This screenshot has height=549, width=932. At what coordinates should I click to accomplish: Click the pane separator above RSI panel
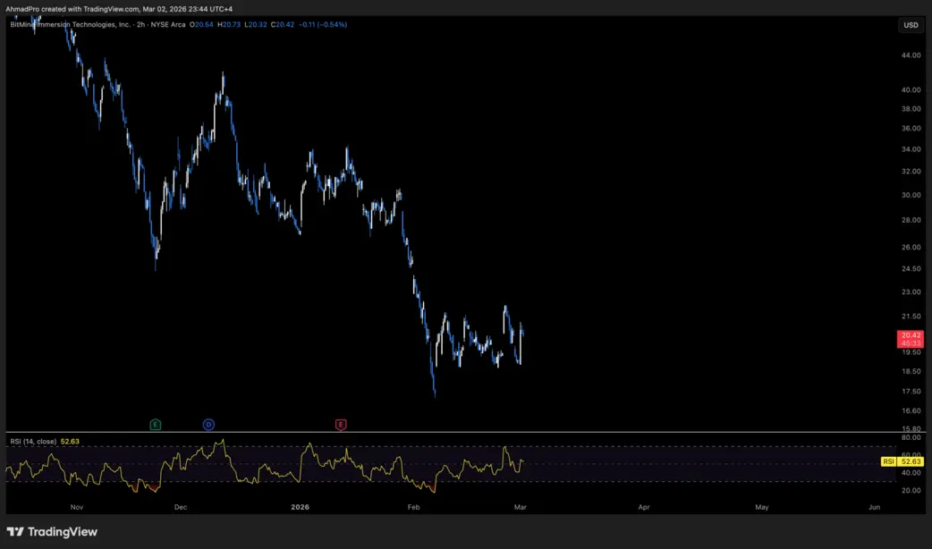coord(452,432)
